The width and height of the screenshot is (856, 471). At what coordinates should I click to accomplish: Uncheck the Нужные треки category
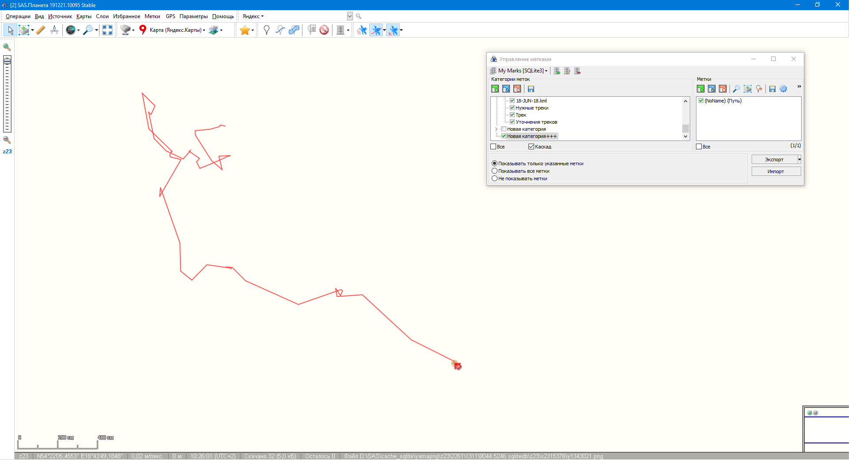[x=512, y=108]
